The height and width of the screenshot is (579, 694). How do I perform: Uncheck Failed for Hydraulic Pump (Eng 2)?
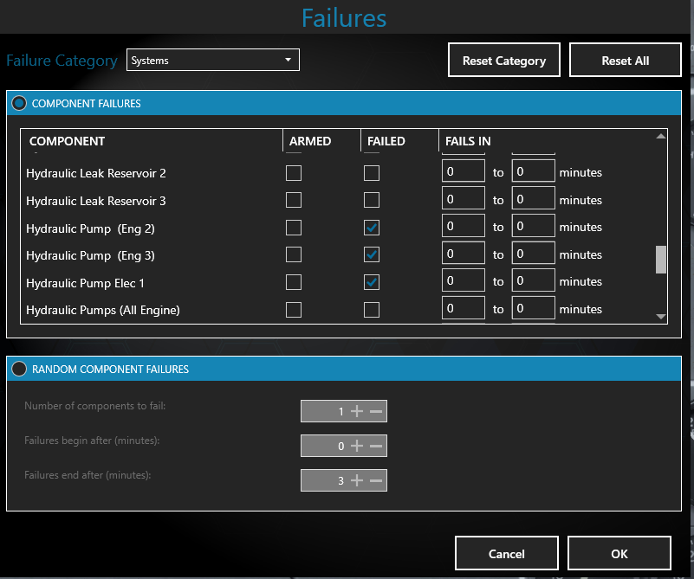pos(372,228)
